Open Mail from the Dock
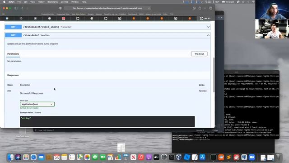289x163 pixels. (41, 157)
